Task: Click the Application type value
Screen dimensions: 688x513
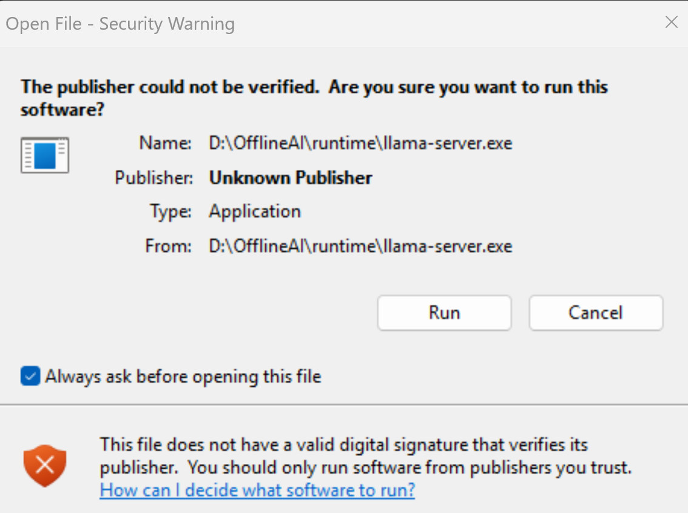Action: (255, 212)
